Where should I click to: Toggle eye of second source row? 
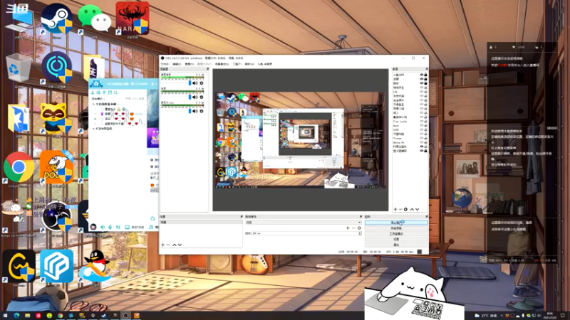coord(422,79)
